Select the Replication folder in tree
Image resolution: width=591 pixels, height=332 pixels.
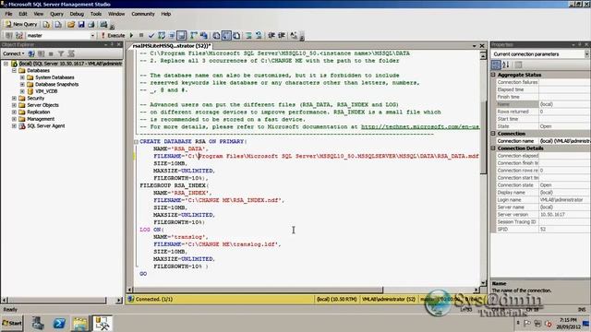click(38, 113)
